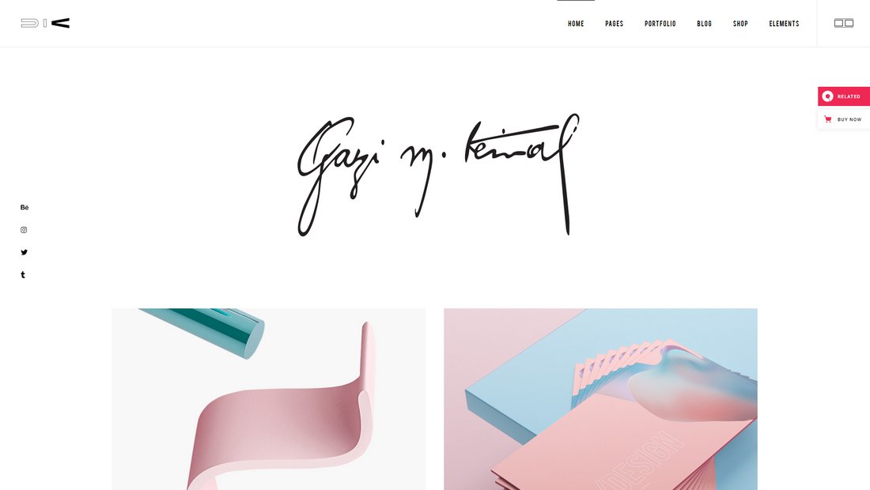
Task: Click the red shopping cart icon
Action: (828, 119)
